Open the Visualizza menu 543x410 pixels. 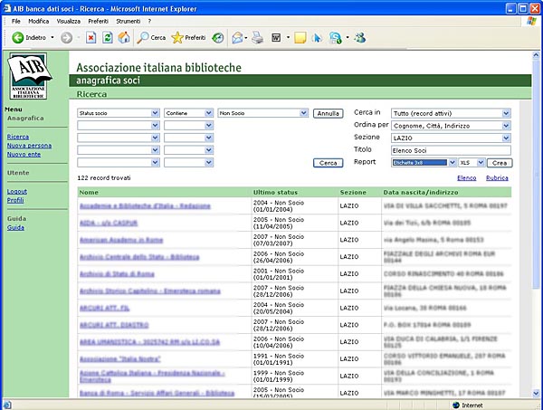point(69,21)
